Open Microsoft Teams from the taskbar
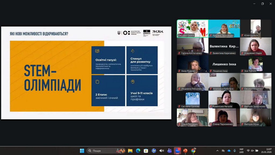This screenshot has height=155, width=275. point(169,151)
